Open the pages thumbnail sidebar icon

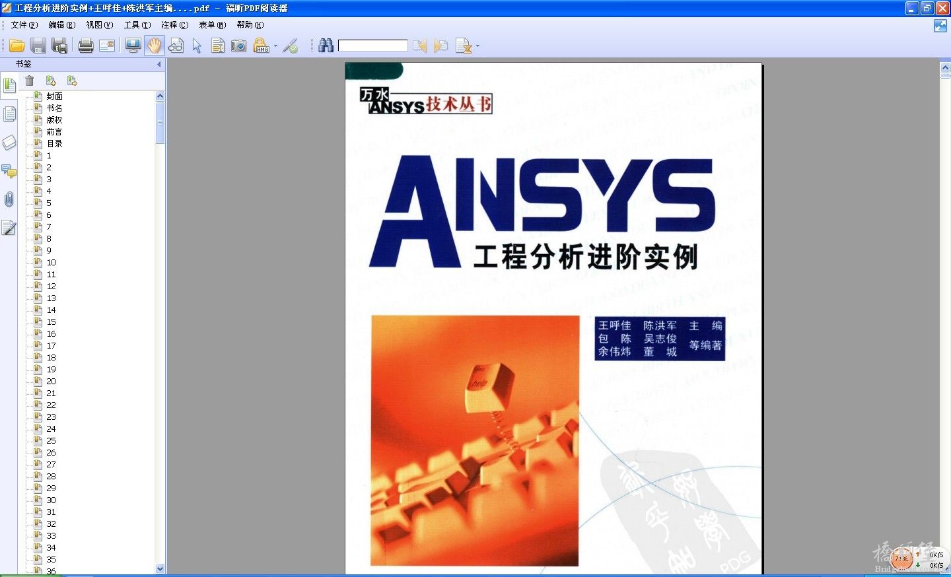pos(9,114)
